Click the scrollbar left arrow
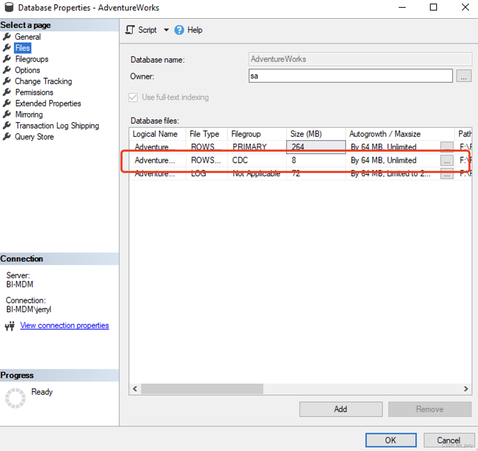 tap(135, 389)
